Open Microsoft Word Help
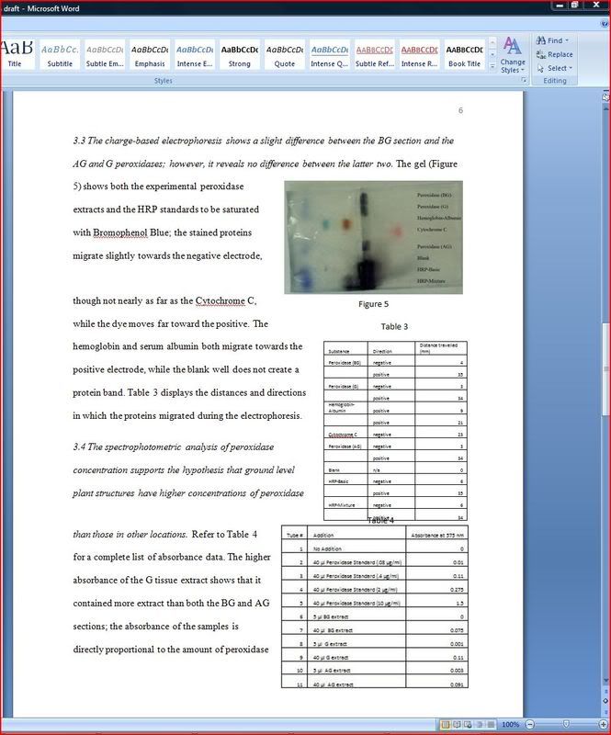Screen dimensions: 611x735 pos(605,24)
